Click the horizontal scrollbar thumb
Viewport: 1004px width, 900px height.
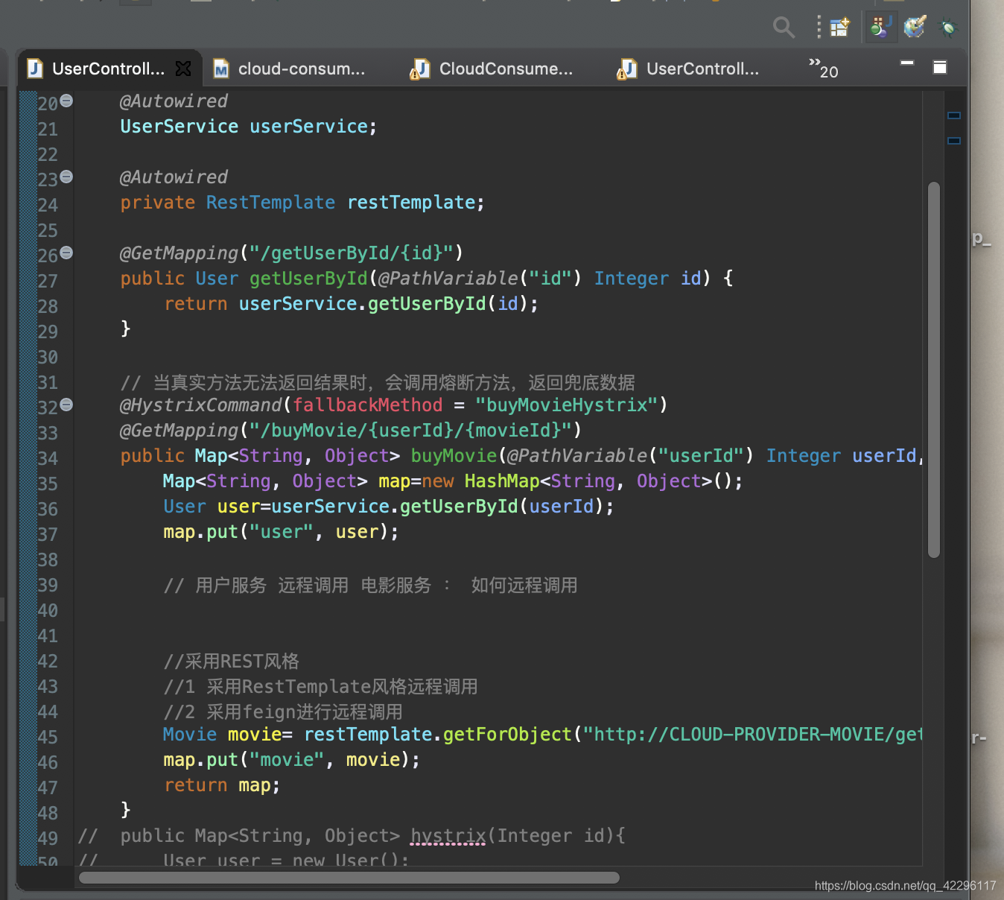[x=349, y=878]
